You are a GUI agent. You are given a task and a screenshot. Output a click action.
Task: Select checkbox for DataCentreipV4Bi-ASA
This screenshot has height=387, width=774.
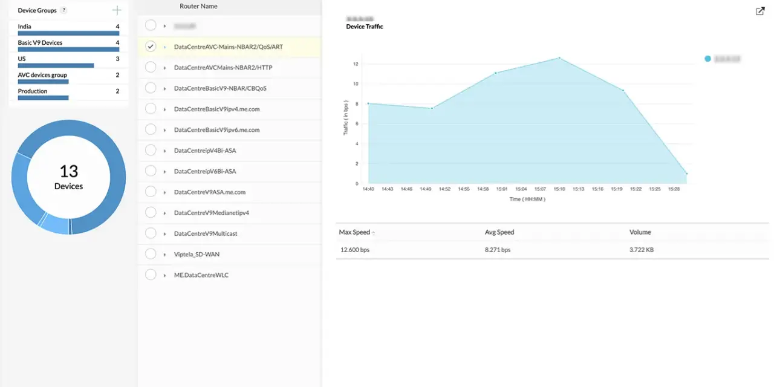point(151,151)
